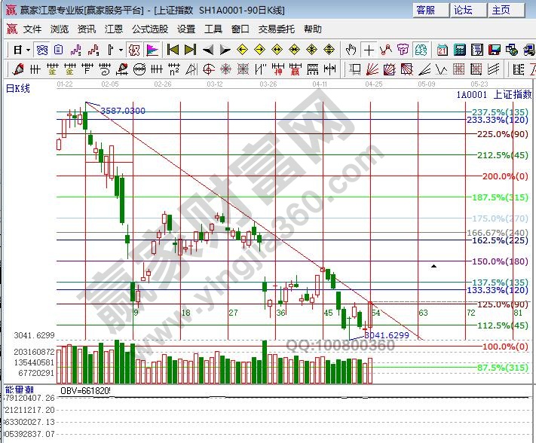Toggle the colored triangle flag chart icon
536x443 pixels.
152,50
